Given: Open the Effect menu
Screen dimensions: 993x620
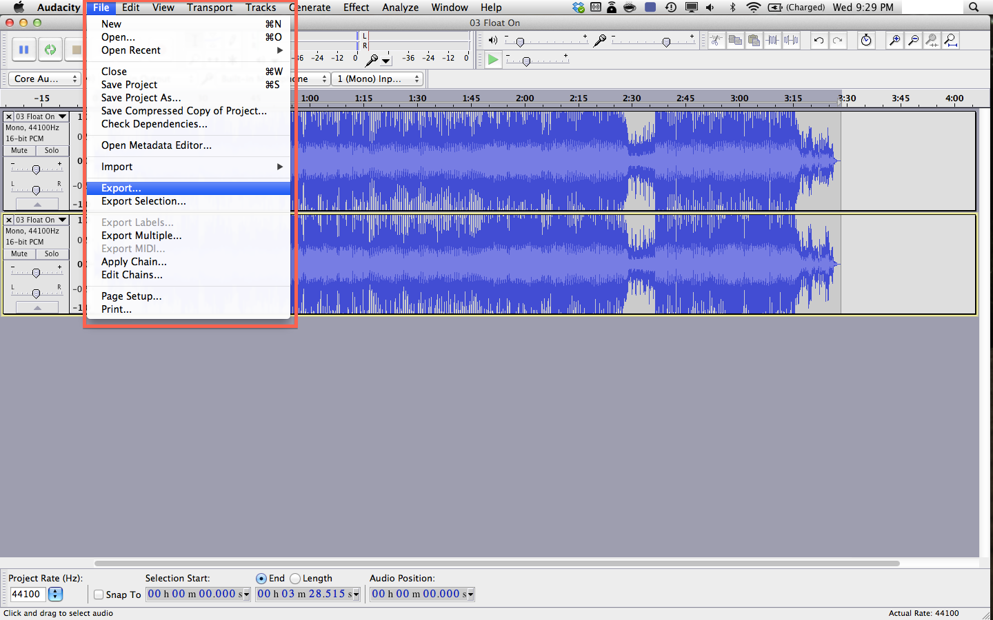Looking at the screenshot, I should [x=357, y=8].
